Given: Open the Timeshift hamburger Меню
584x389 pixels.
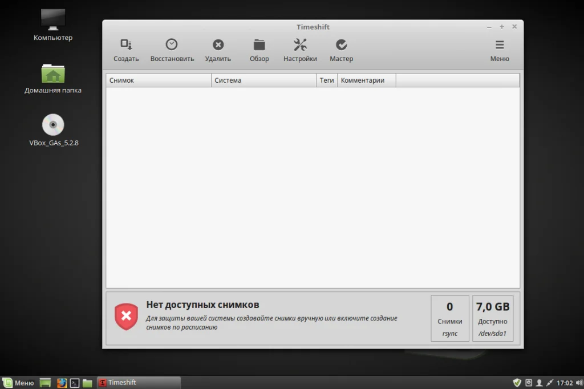Looking at the screenshot, I should [x=500, y=50].
